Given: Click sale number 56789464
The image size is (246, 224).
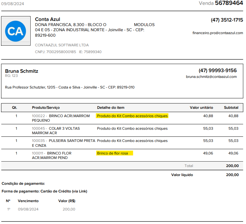Looking at the screenshot, I should coord(229,3).
